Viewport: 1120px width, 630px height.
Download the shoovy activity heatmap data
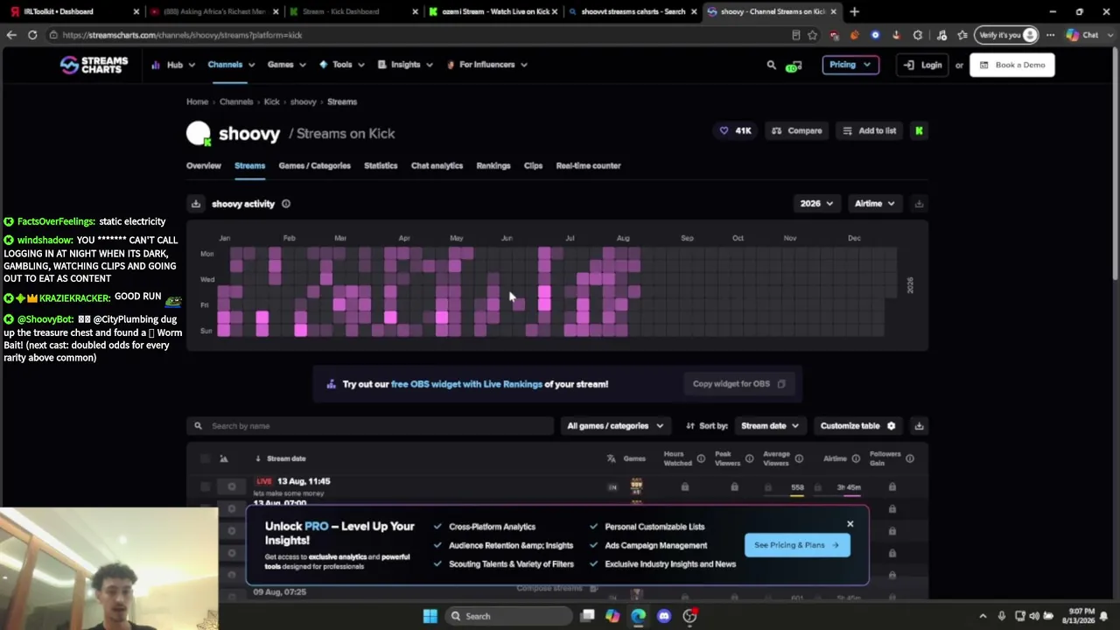tap(196, 204)
